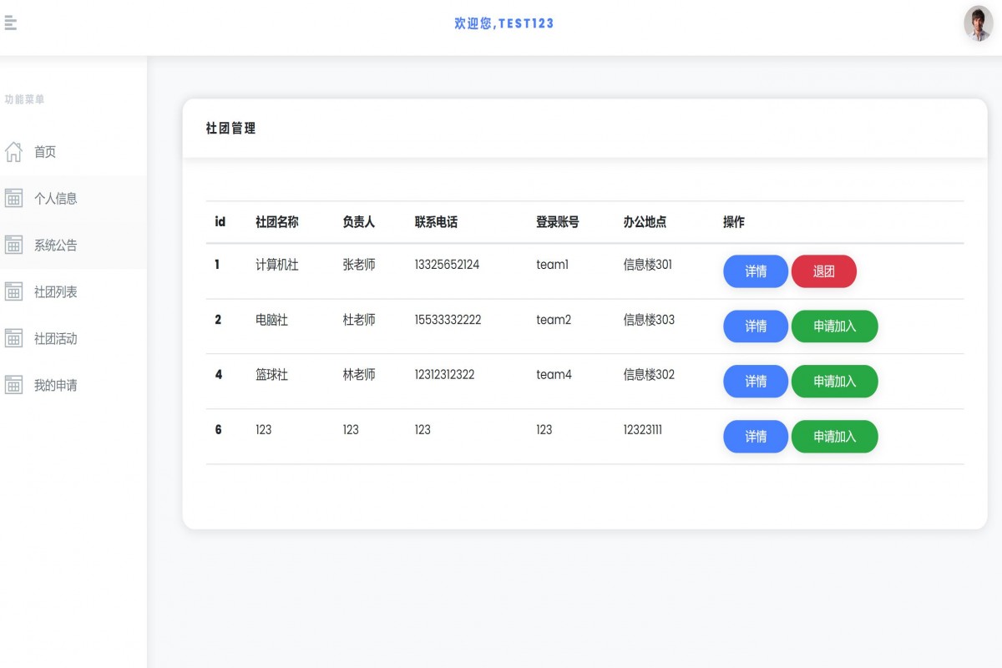Click the 我的申请 sidebar icon

click(x=13, y=384)
